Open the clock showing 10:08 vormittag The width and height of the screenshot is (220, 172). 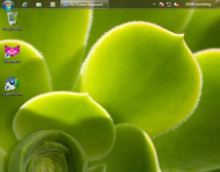[198, 4]
